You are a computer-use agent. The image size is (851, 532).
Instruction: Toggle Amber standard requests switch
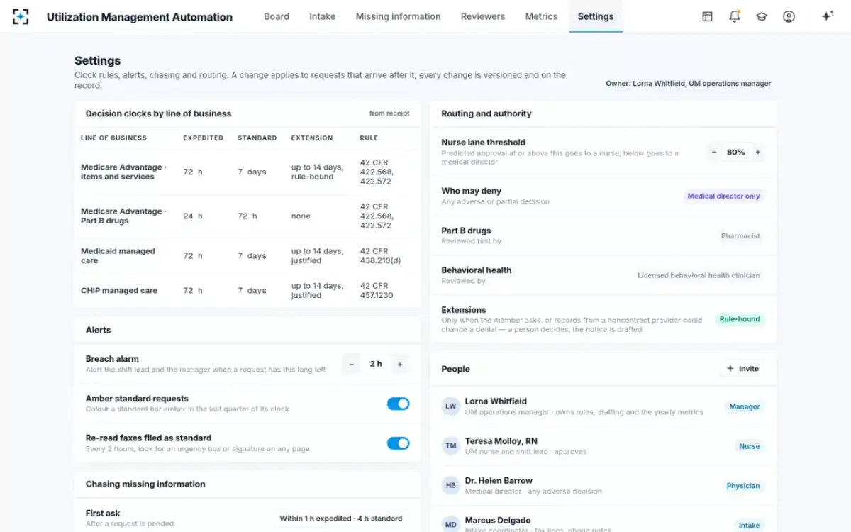pyautogui.click(x=398, y=404)
